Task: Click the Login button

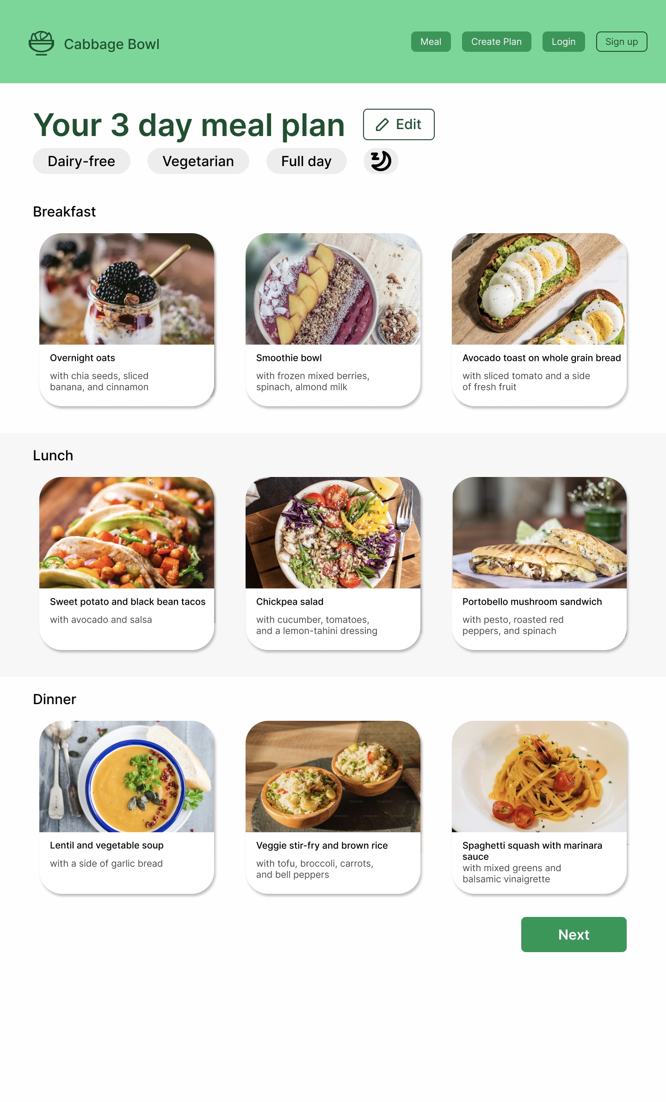Action: (x=563, y=42)
